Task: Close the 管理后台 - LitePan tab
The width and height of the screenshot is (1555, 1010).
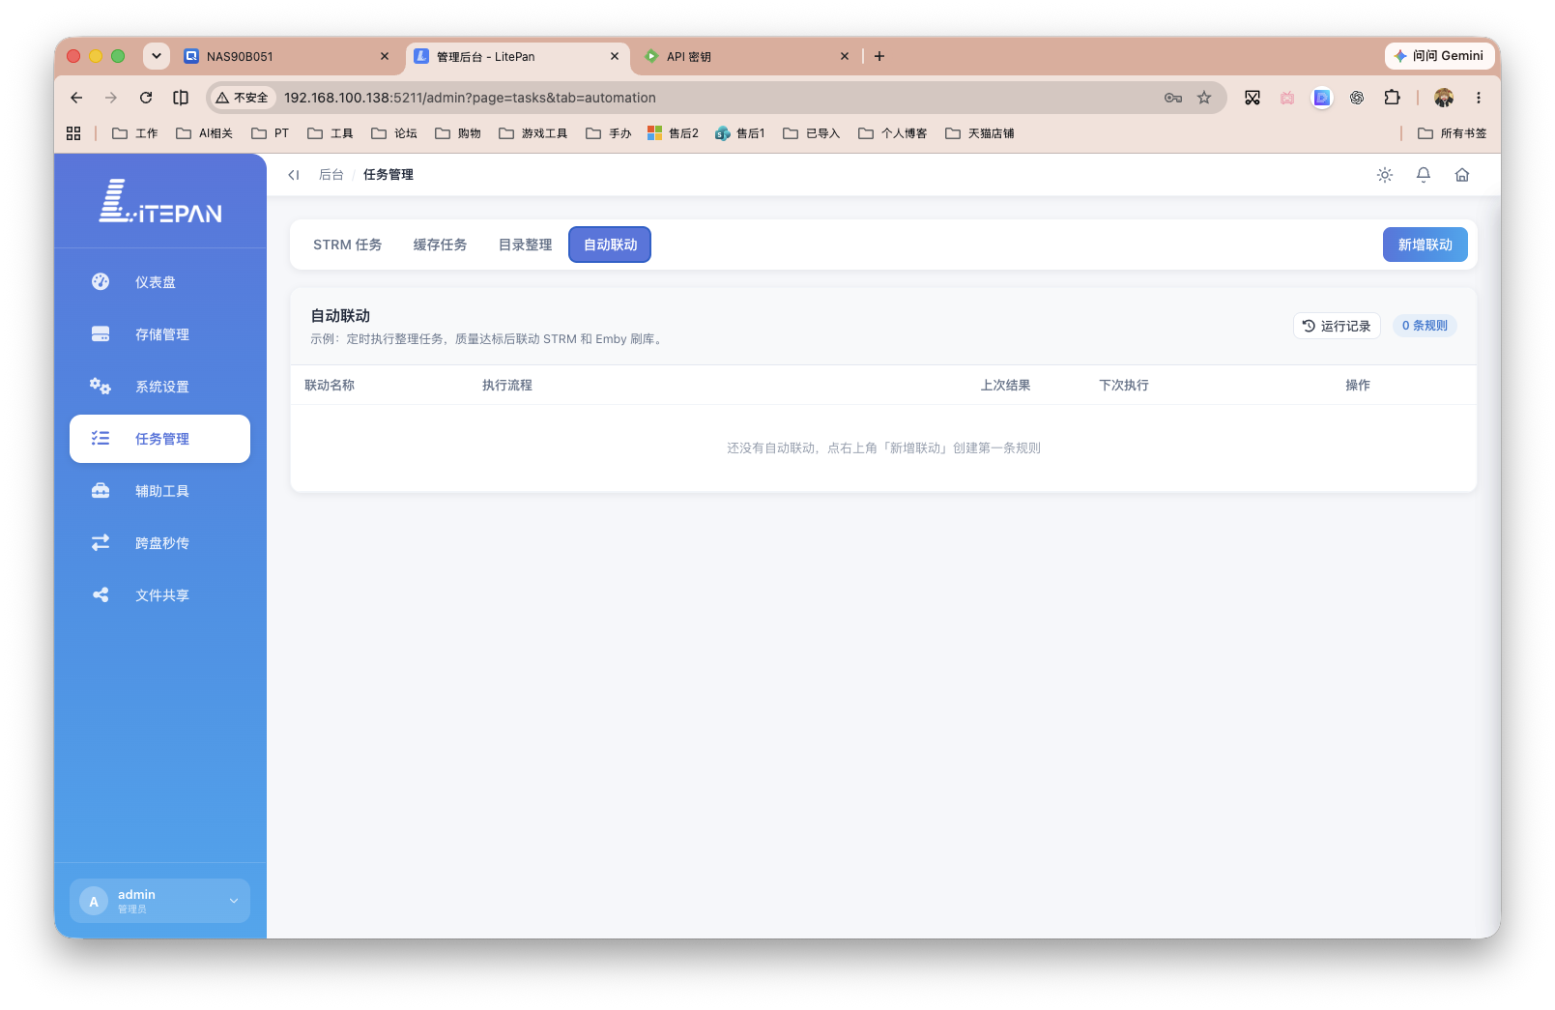Action: pos(615,56)
